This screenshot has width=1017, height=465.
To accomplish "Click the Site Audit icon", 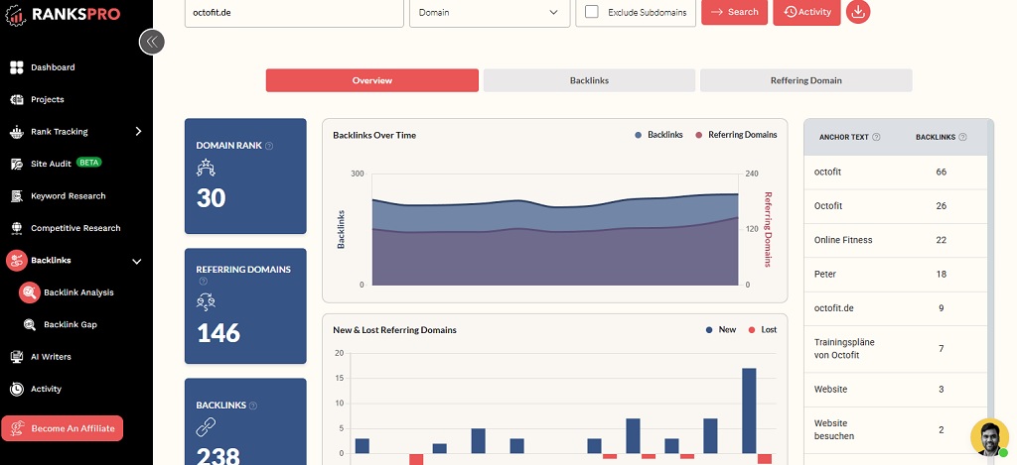I will coord(17,164).
